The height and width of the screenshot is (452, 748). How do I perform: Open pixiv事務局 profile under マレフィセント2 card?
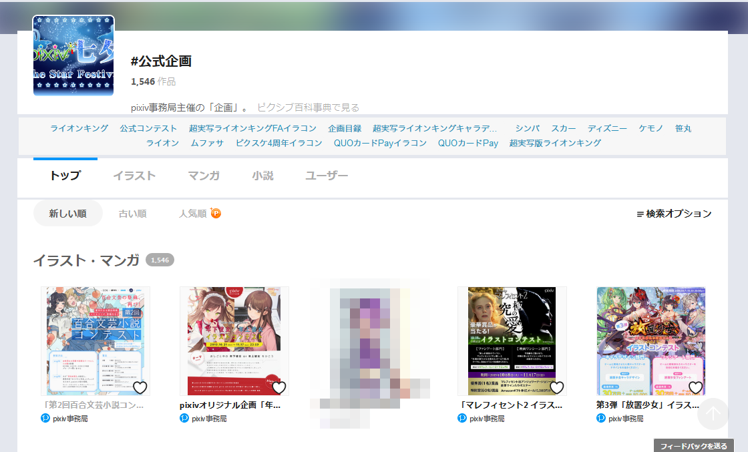487,419
